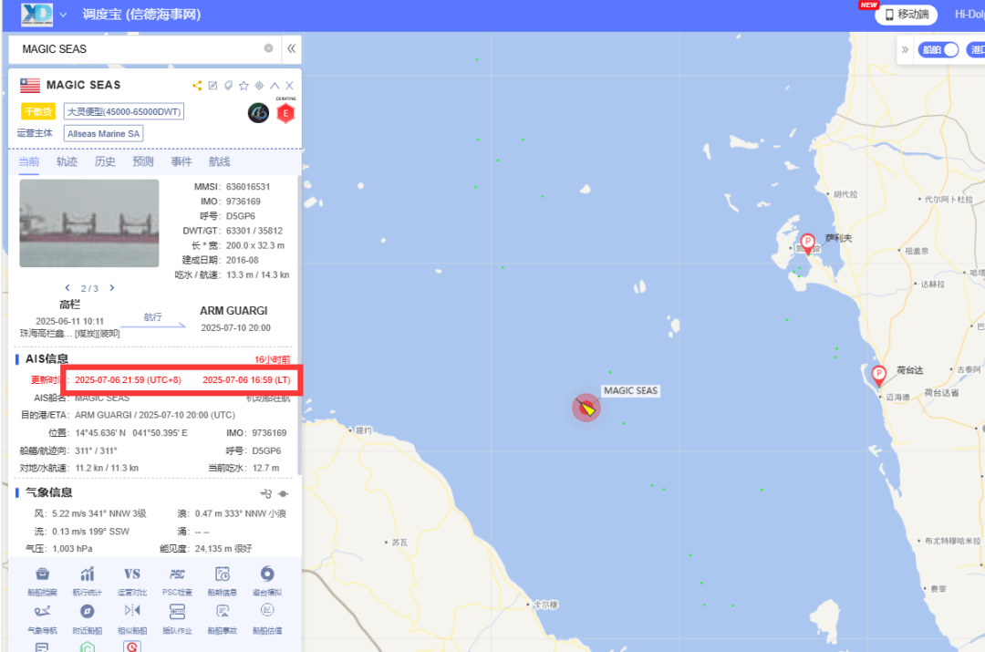Image resolution: width=985 pixels, height=652 pixels.
Task: Show previous ship photo
Action: (67, 287)
